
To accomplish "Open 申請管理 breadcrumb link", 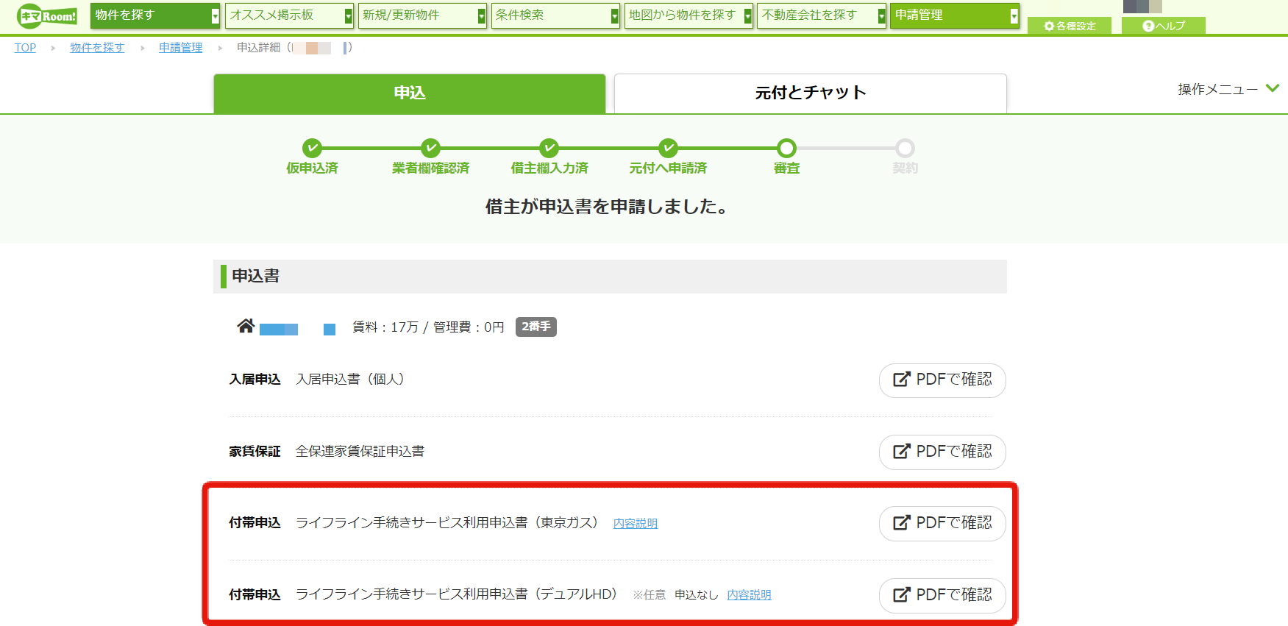I will (x=180, y=48).
